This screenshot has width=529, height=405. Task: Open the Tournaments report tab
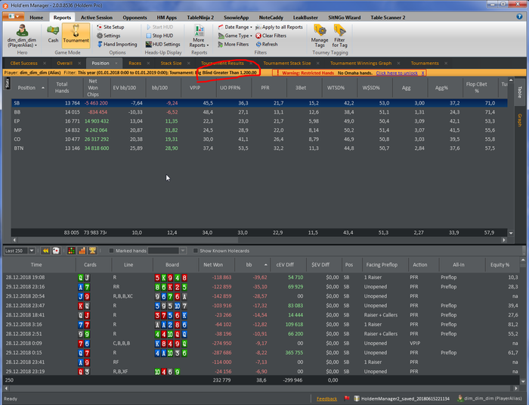(x=425, y=64)
